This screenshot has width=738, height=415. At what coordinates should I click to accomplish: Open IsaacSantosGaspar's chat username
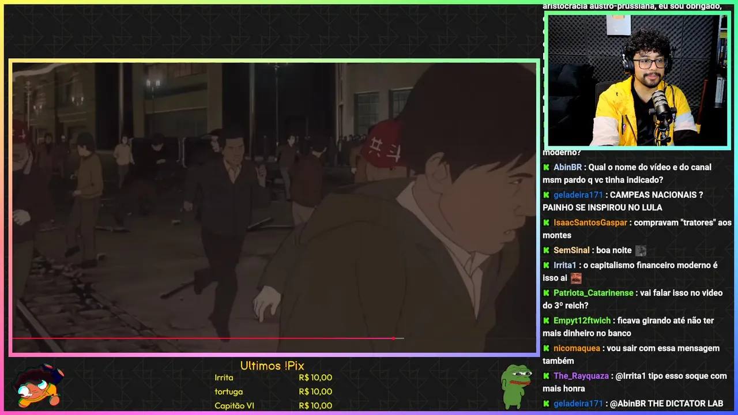point(590,222)
